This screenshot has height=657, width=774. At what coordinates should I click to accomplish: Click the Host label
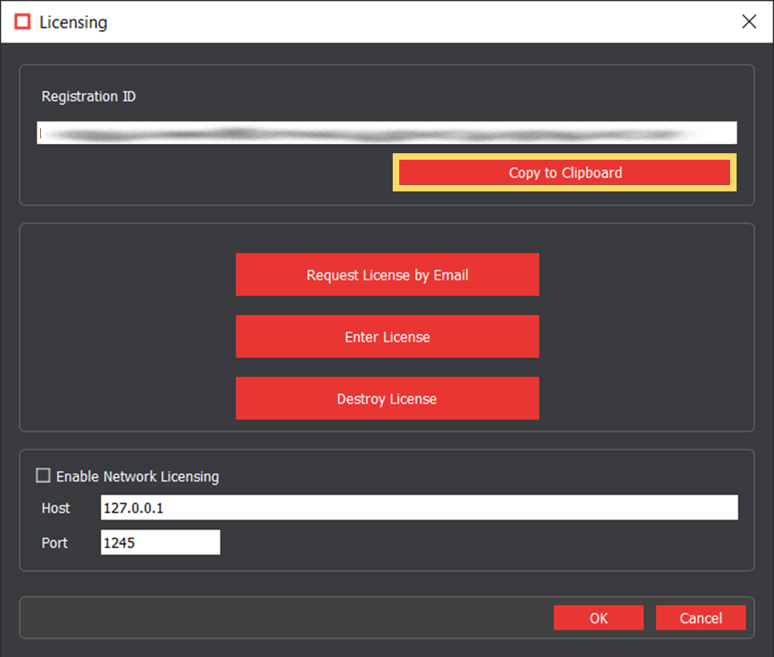55,508
